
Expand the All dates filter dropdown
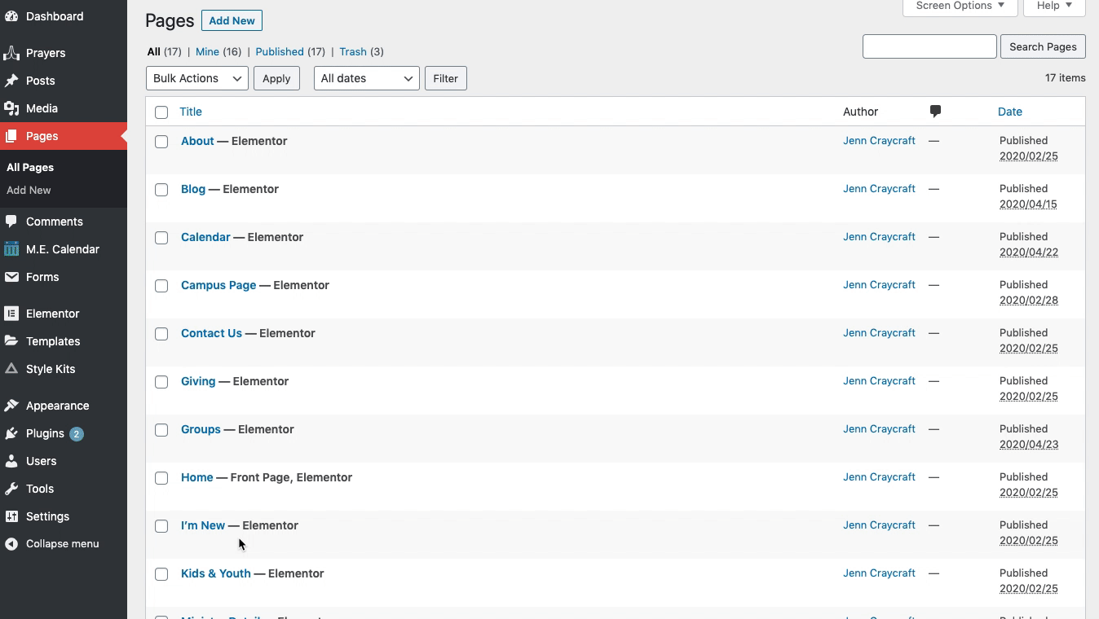[x=366, y=78]
